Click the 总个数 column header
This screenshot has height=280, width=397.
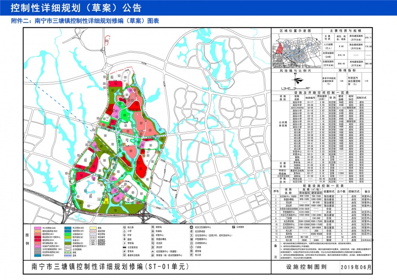[x=341, y=191]
